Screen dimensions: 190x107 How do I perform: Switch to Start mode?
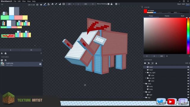point(179,4)
